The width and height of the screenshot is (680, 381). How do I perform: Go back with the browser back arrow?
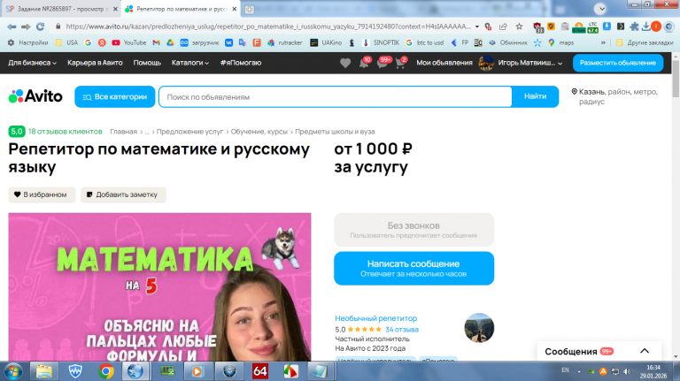click(12, 27)
